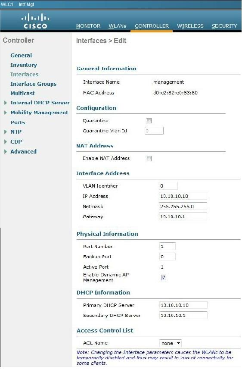Toggle the Quarantine checkbox
This screenshot has width=242, height=376.
[149, 121]
